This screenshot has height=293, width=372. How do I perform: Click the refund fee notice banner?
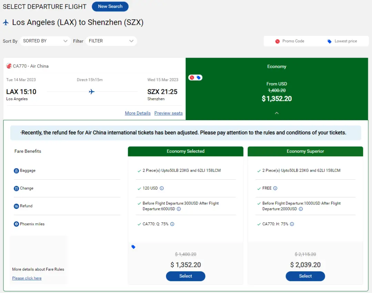click(x=186, y=133)
